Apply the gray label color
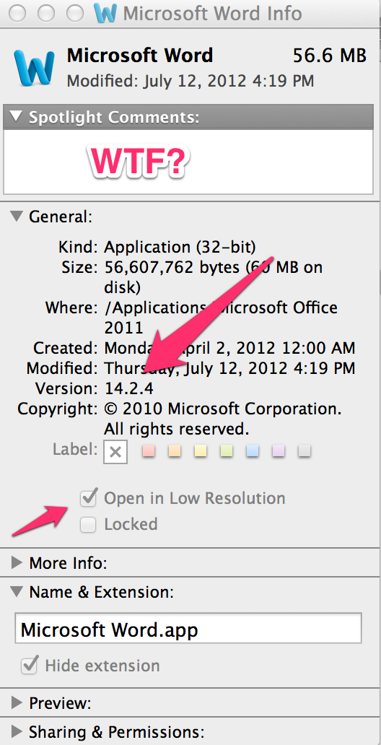The width and height of the screenshot is (381, 745). click(x=304, y=450)
